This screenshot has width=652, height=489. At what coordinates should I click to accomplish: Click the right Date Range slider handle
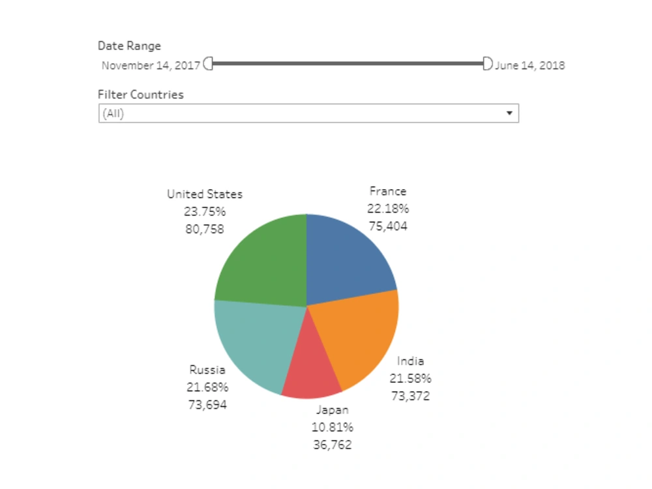tap(488, 62)
